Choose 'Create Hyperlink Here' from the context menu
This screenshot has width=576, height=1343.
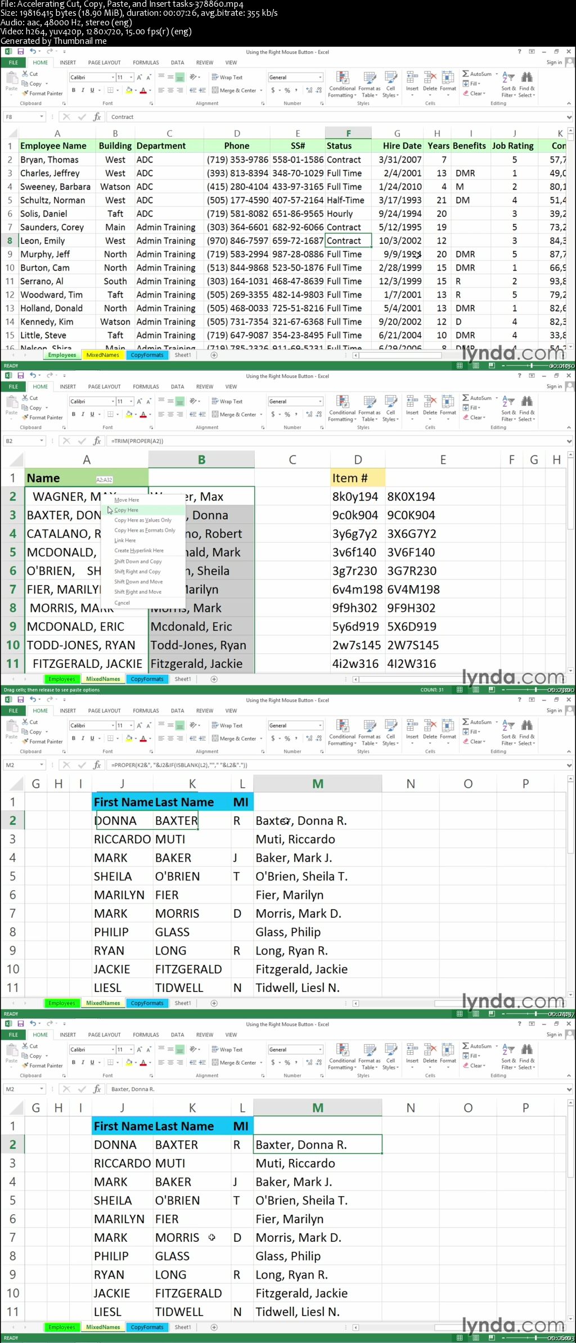[x=139, y=551]
